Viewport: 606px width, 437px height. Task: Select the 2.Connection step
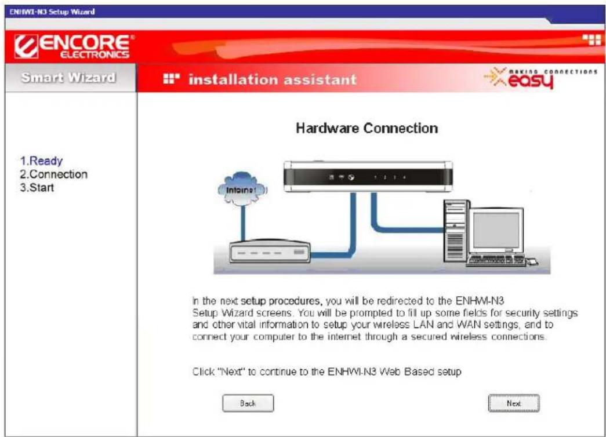54,174
